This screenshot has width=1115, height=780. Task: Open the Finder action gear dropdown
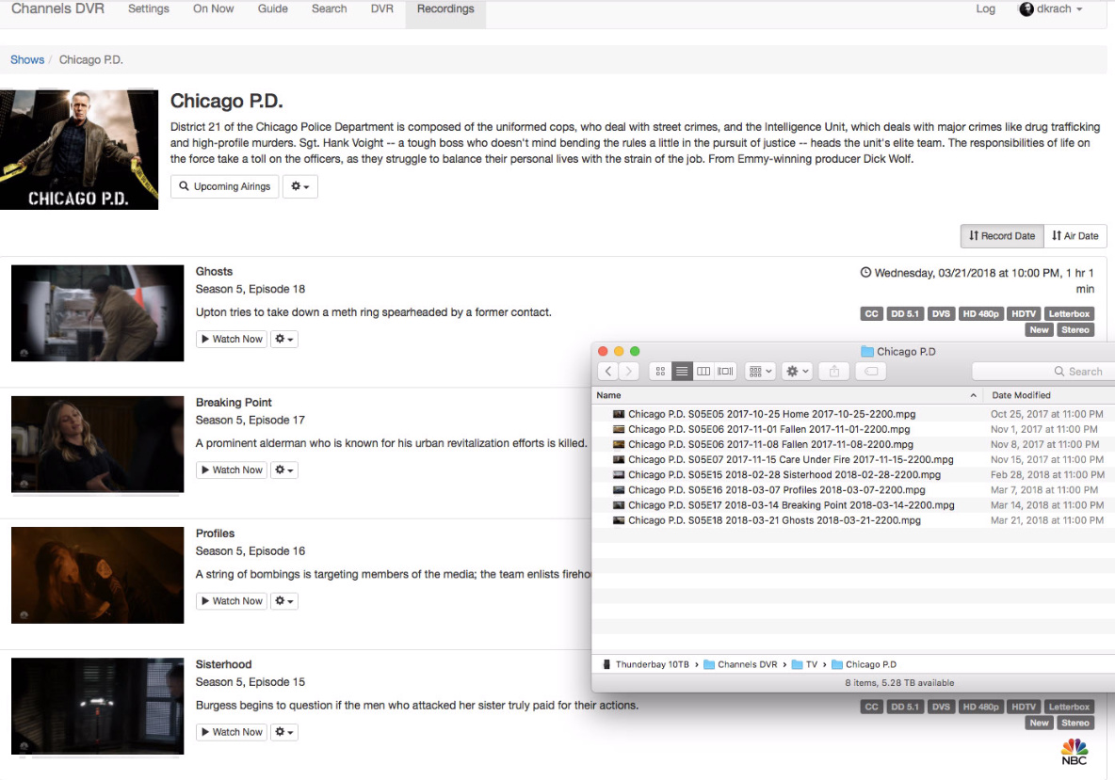click(798, 372)
